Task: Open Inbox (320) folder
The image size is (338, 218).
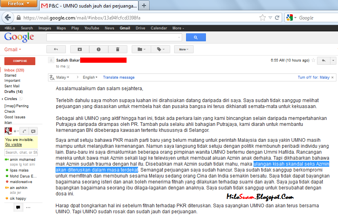Action: (x=14, y=70)
